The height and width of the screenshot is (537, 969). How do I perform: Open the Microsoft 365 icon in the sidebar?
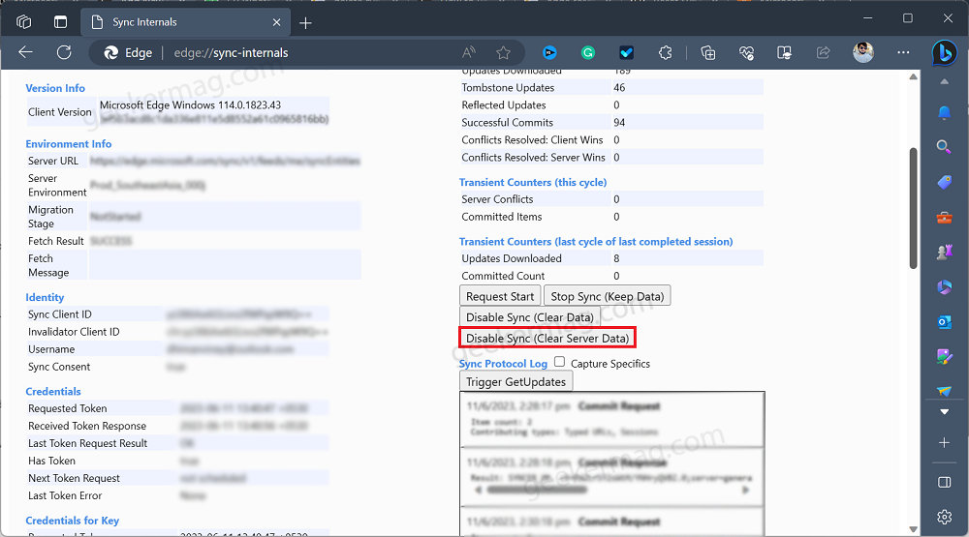point(944,287)
